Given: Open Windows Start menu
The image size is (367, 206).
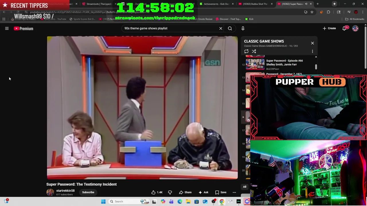Looking at the screenshot, I should pyautogui.click(x=103, y=201).
